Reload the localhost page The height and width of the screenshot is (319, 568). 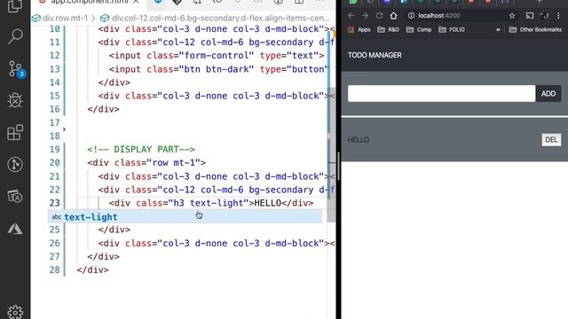tap(379, 16)
